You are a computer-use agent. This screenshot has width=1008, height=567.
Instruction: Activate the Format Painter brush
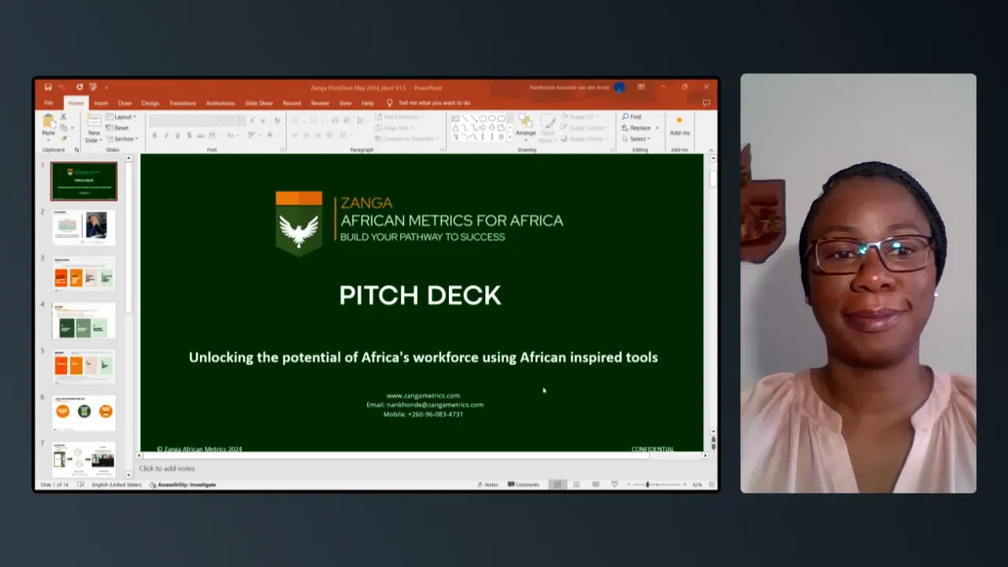(x=63, y=138)
